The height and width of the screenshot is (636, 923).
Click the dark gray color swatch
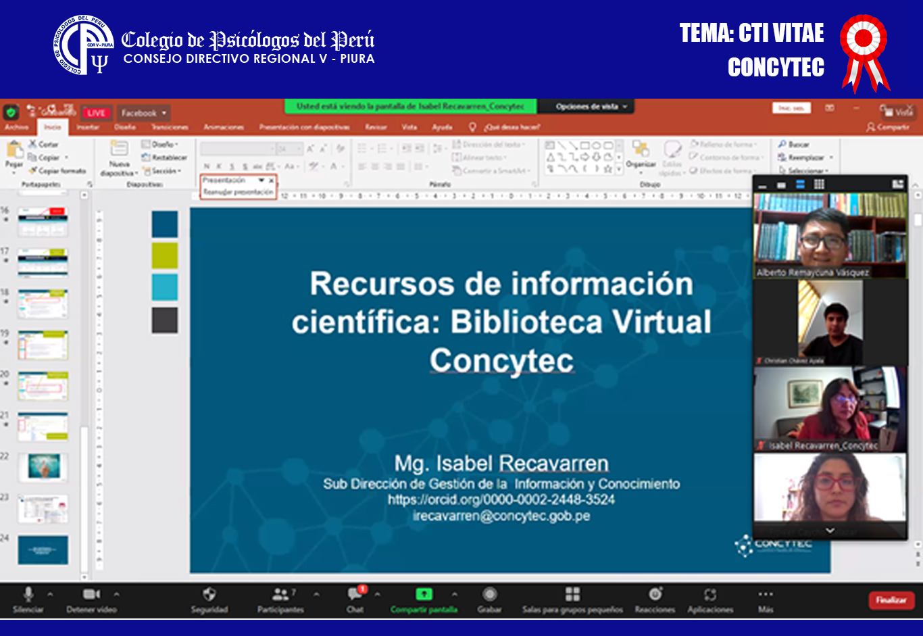tap(165, 320)
